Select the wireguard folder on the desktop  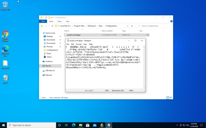5,65
